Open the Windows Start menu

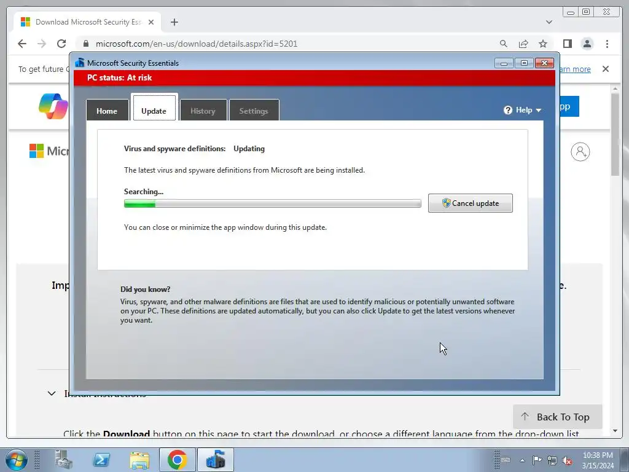[16, 460]
